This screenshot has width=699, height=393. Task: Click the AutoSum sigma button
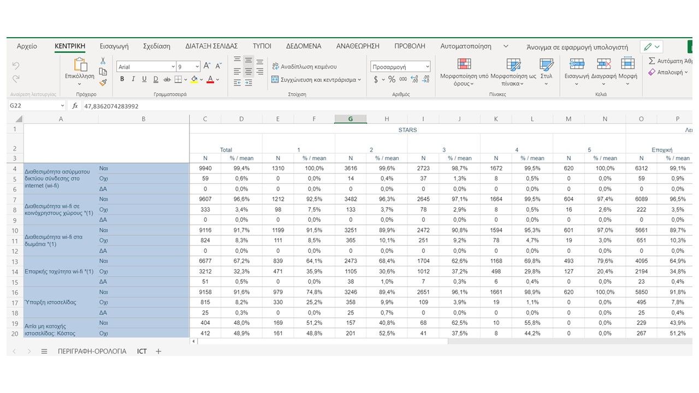[670, 61]
